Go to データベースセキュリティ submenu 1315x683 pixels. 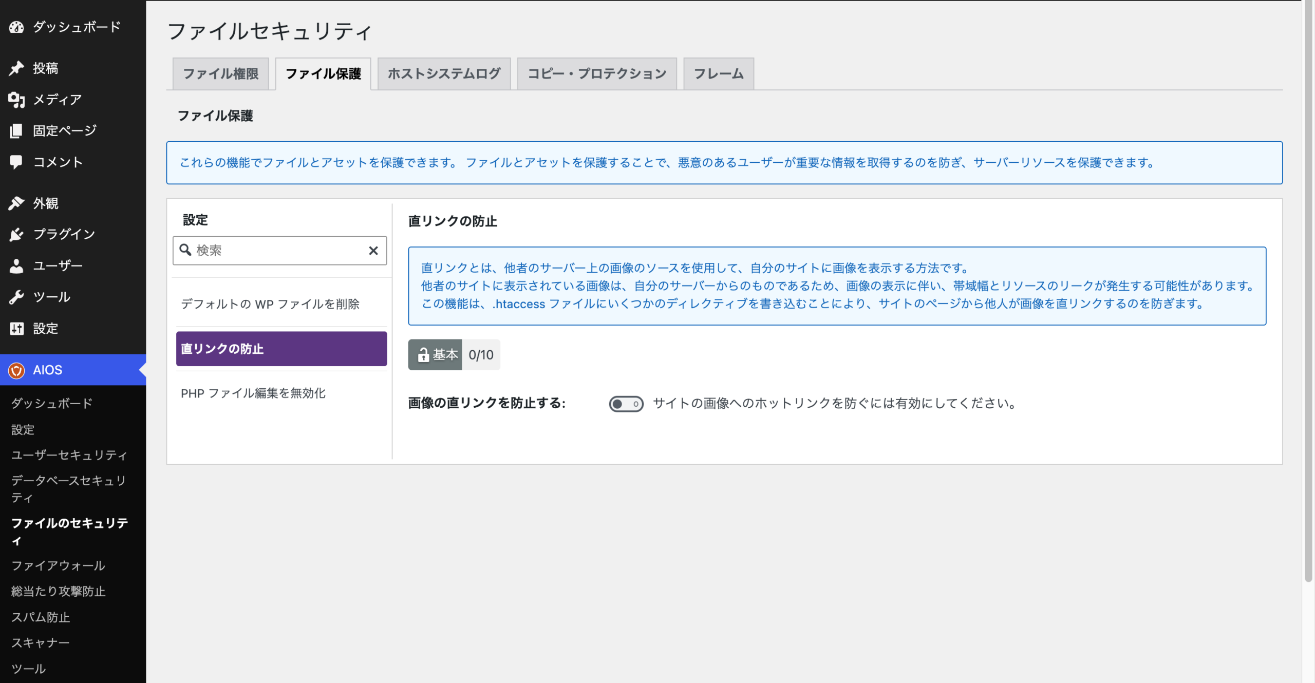[x=69, y=489]
